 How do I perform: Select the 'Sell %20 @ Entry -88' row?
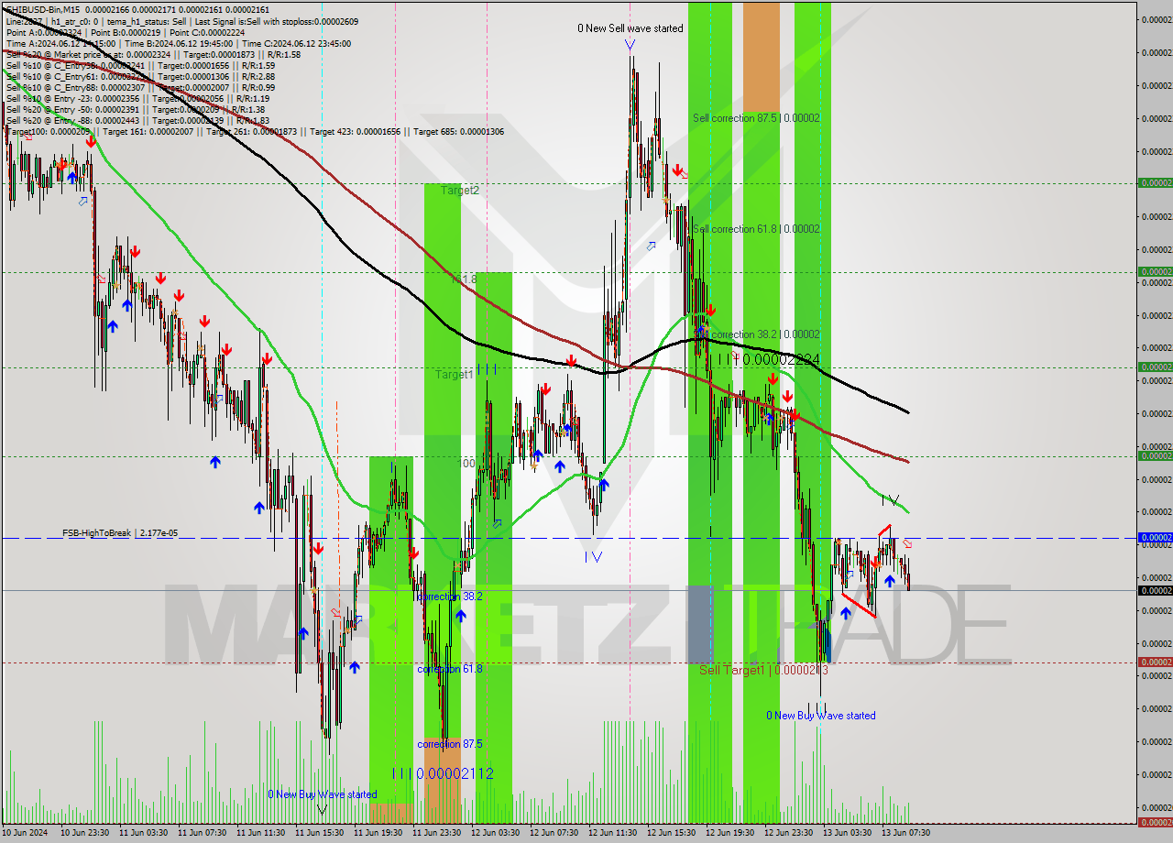(137, 120)
